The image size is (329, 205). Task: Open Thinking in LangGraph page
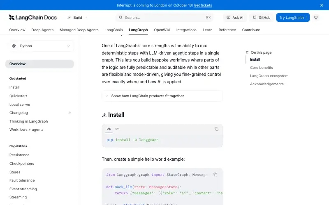pyautogui.click(x=28, y=121)
